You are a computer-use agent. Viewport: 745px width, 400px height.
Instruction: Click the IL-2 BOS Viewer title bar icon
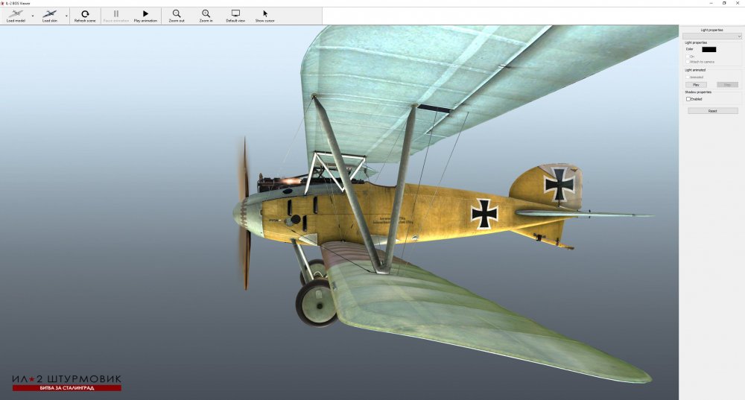point(2,3)
